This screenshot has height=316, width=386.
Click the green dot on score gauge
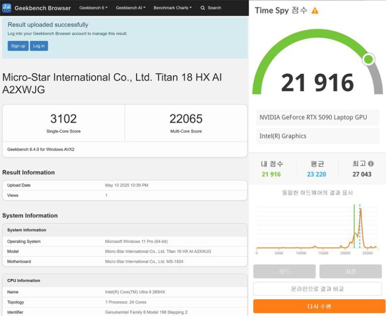[368, 59]
